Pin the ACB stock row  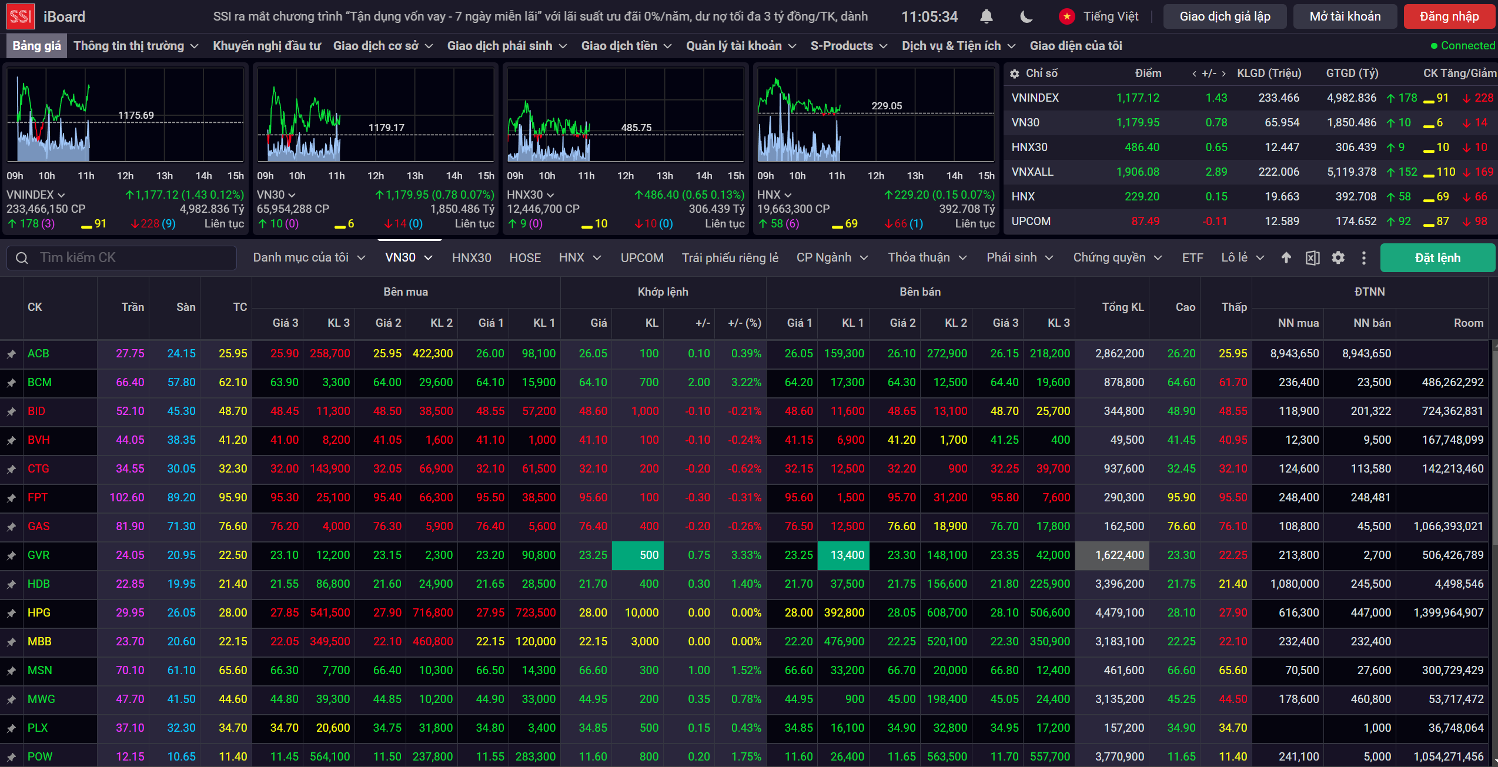[11, 354]
